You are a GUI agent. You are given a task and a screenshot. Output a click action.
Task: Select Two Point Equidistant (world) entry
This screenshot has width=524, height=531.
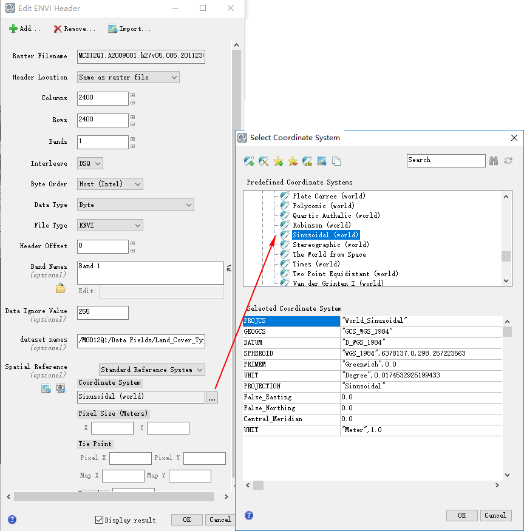point(345,274)
